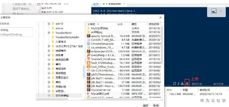229x107 pixels.
Task: Expand the 软件安装包 folder node
Action: click(x=49, y=96)
